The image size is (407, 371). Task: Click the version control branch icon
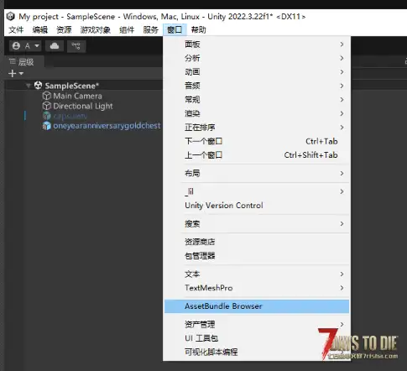[x=76, y=45]
